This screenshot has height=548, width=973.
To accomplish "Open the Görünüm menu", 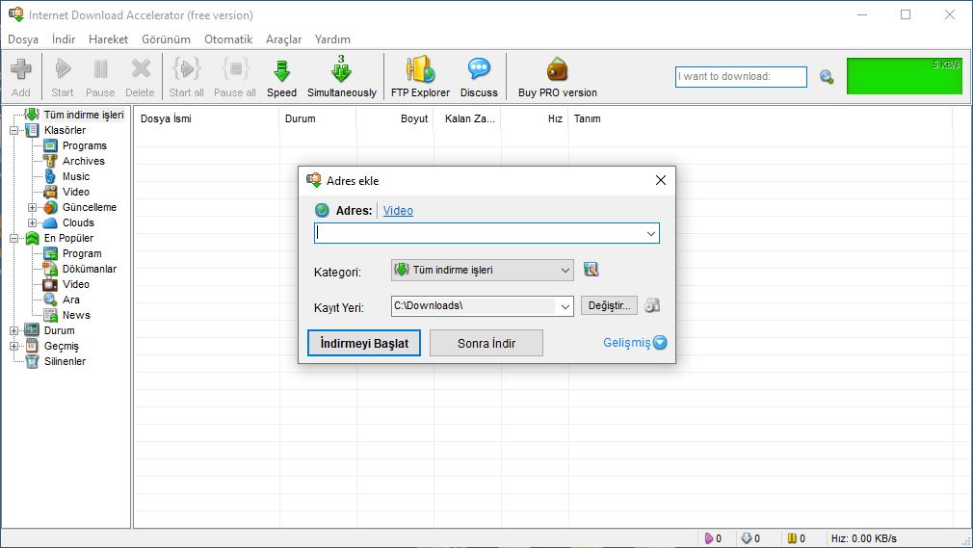I will [166, 39].
